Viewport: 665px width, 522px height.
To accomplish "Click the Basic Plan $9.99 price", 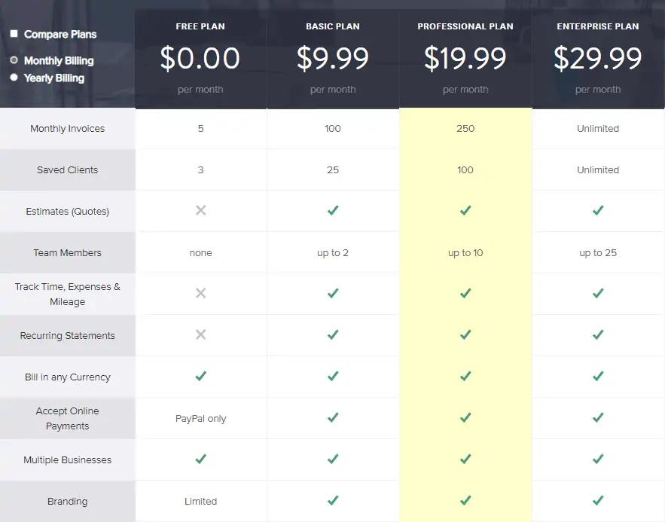I will click(x=333, y=59).
